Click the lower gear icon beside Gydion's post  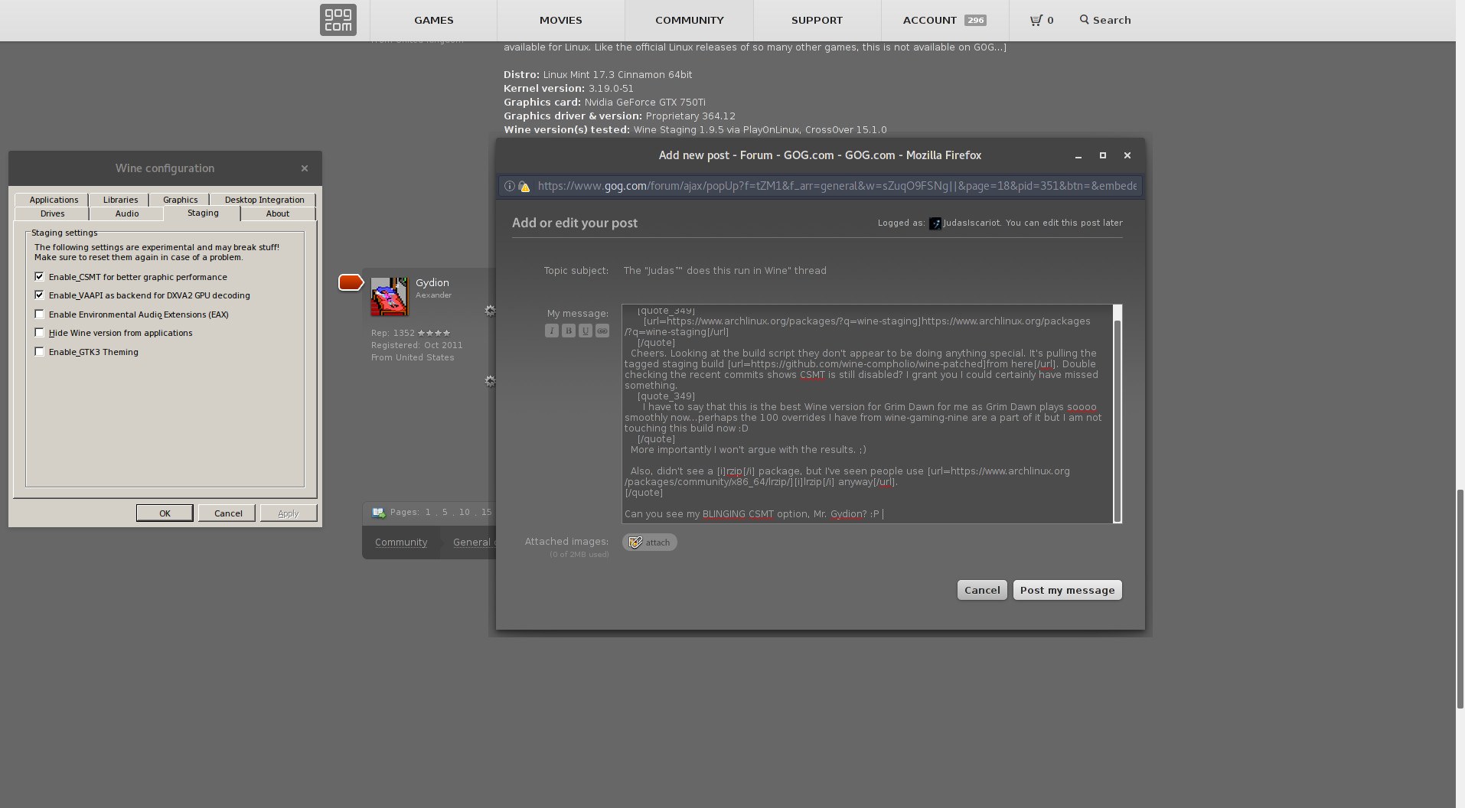click(x=490, y=381)
